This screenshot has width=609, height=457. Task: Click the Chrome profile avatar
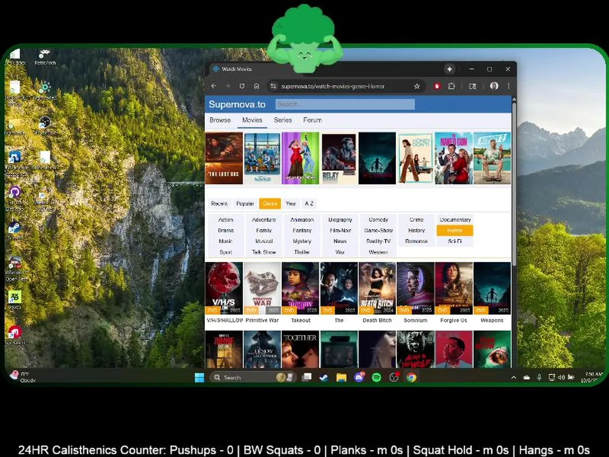[494, 86]
